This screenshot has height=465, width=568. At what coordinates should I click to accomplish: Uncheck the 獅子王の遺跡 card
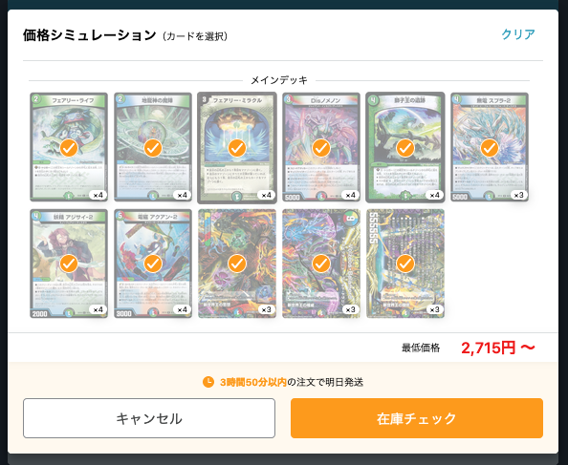(405, 148)
